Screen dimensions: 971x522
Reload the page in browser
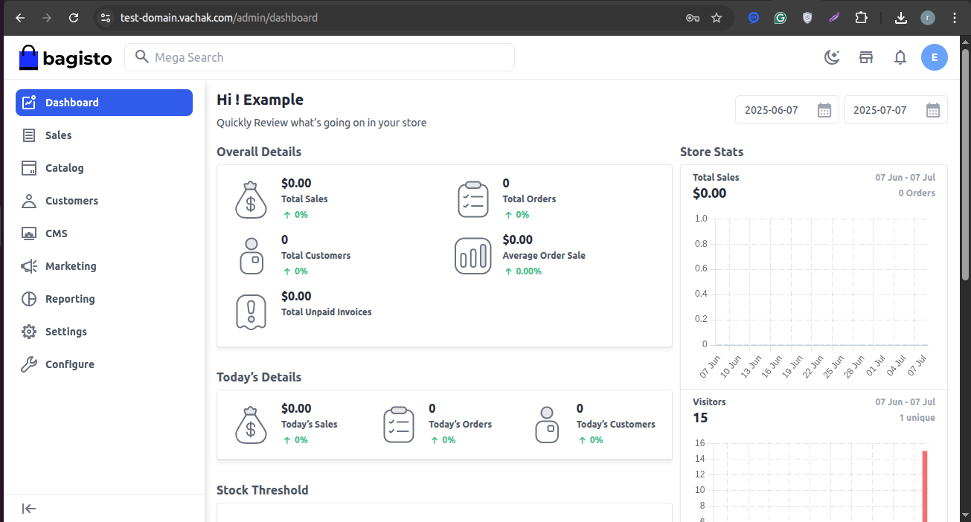coord(73,18)
